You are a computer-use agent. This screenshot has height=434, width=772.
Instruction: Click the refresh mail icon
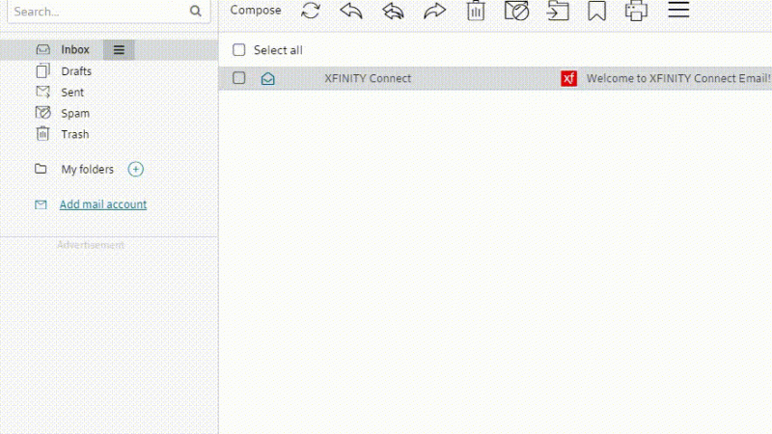pyautogui.click(x=311, y=11)
